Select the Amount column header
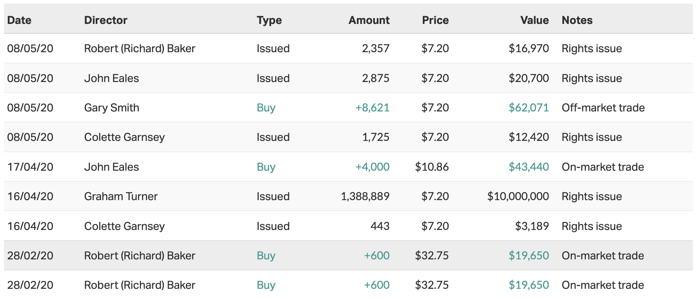Image resolution: width=698 pixels, height=299 pixels. point(369,20)
